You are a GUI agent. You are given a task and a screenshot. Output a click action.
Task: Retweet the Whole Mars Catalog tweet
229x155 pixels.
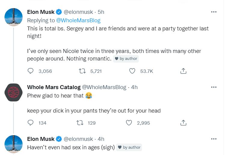pos(80,123)
